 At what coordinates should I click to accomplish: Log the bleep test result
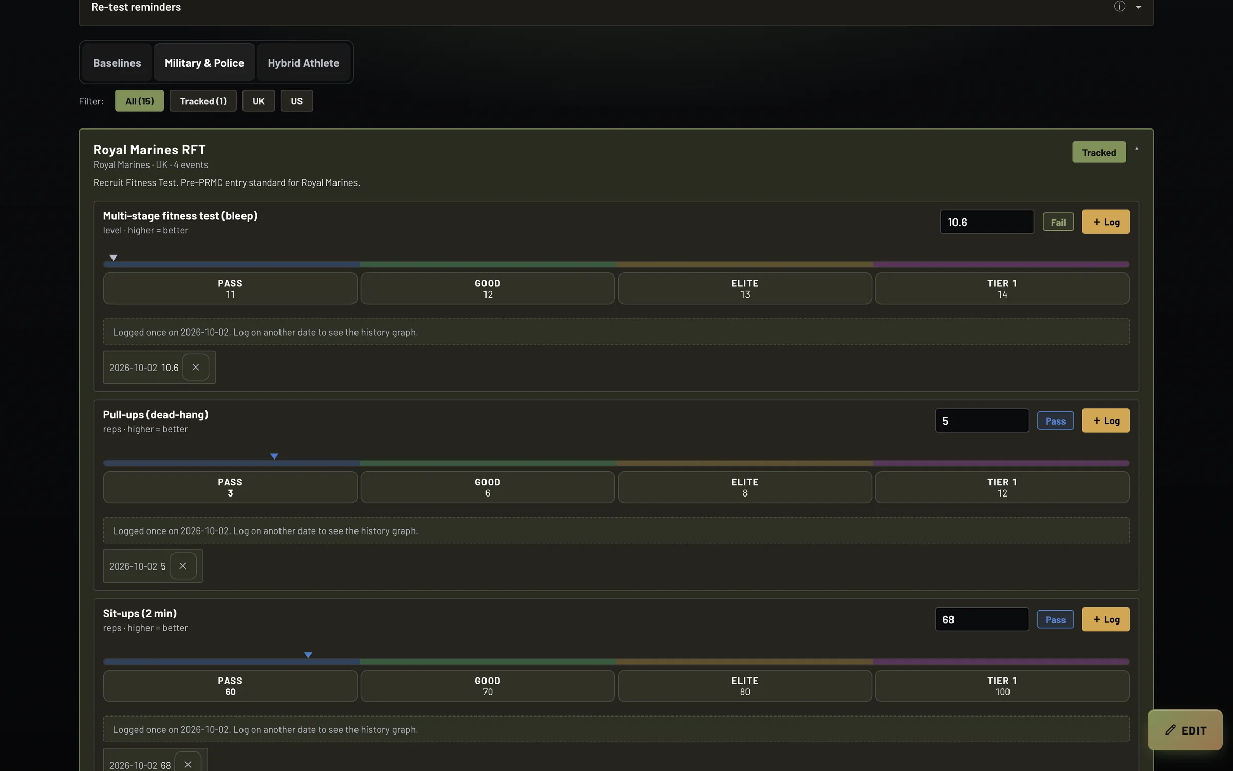tap(1106, 222)
